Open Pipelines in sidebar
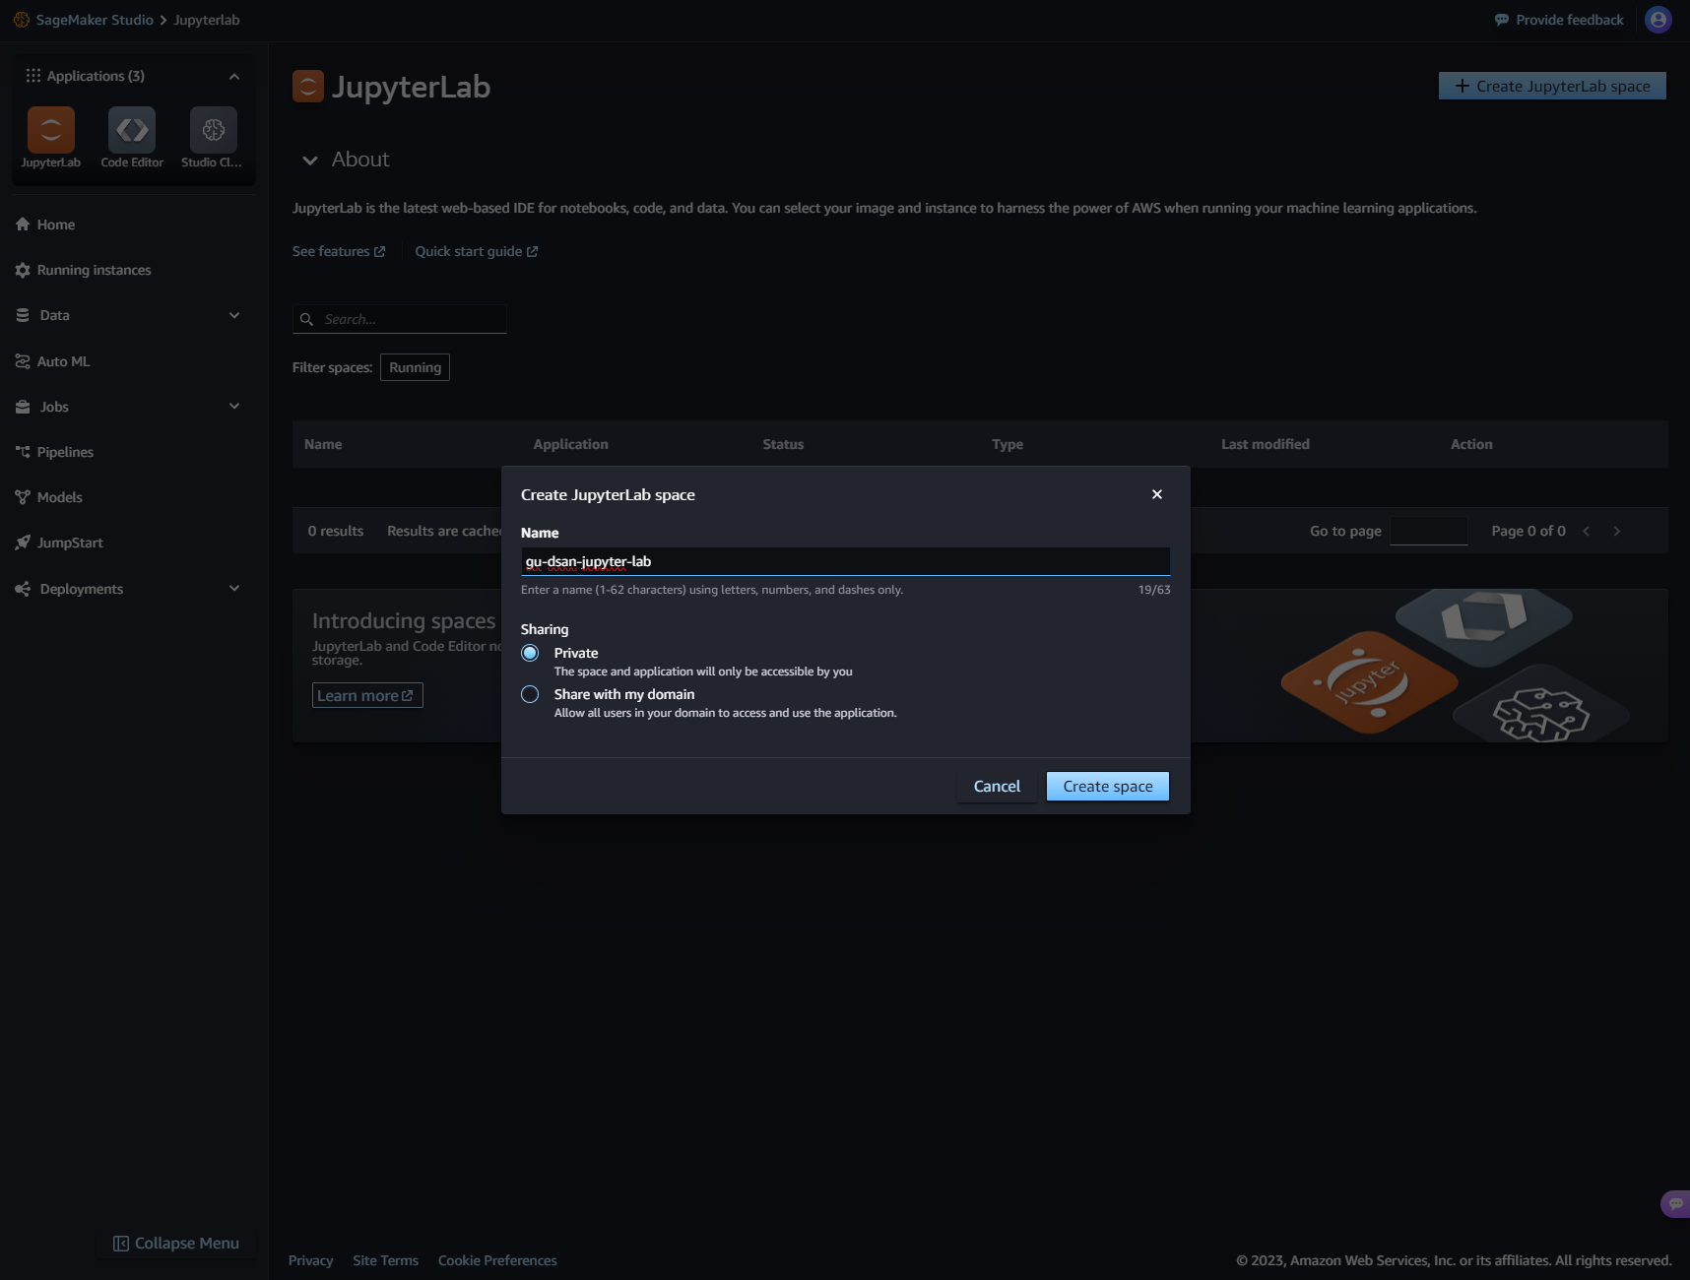This screenshot has width=1690, height=1280. (65, 452)
